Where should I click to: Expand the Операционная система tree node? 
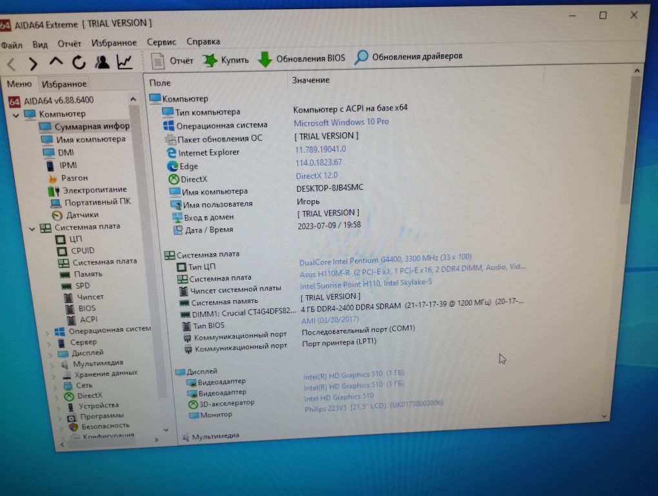pyautogui.click(x=47, y=333)
